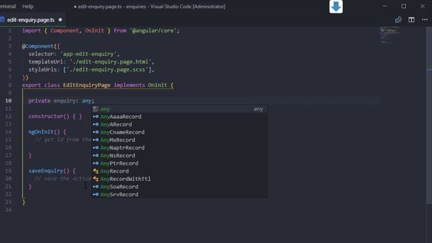
Task: Maximize the Visual Studio Code window
Action: point(404,6)
